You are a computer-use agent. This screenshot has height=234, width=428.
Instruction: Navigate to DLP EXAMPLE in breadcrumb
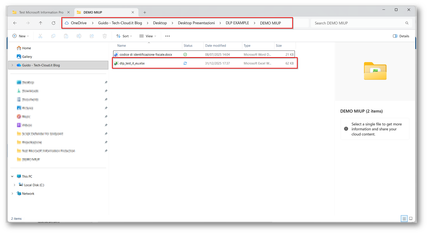click(x=237, y=23)
